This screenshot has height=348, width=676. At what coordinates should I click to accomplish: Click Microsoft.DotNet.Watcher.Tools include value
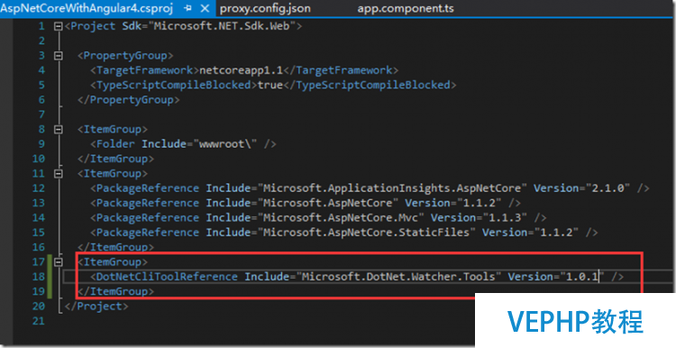398,277
